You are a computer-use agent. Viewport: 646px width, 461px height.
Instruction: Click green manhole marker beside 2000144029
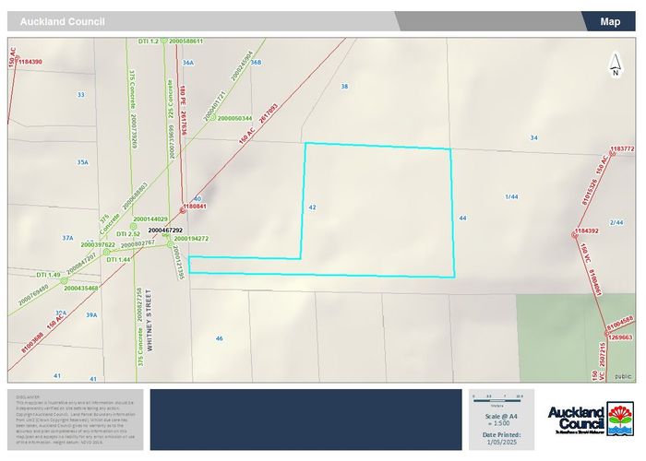coord(133,227)
